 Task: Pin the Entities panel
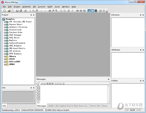point(141,81)
